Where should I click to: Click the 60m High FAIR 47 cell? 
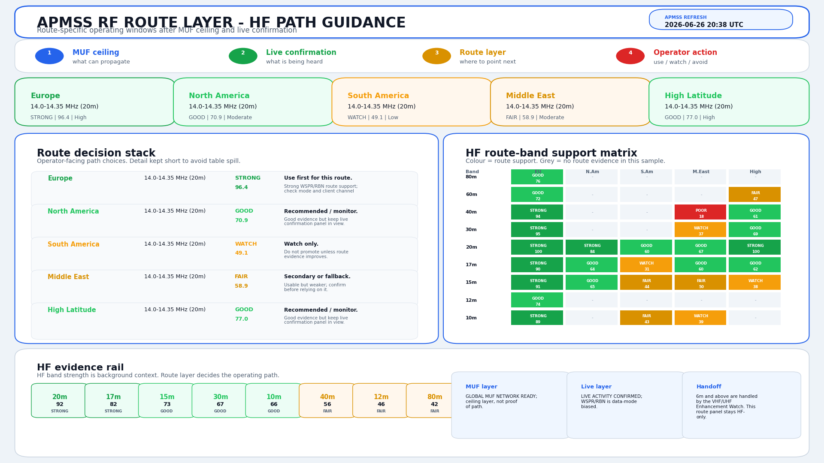pyautogui.click(x=754, y=195)
